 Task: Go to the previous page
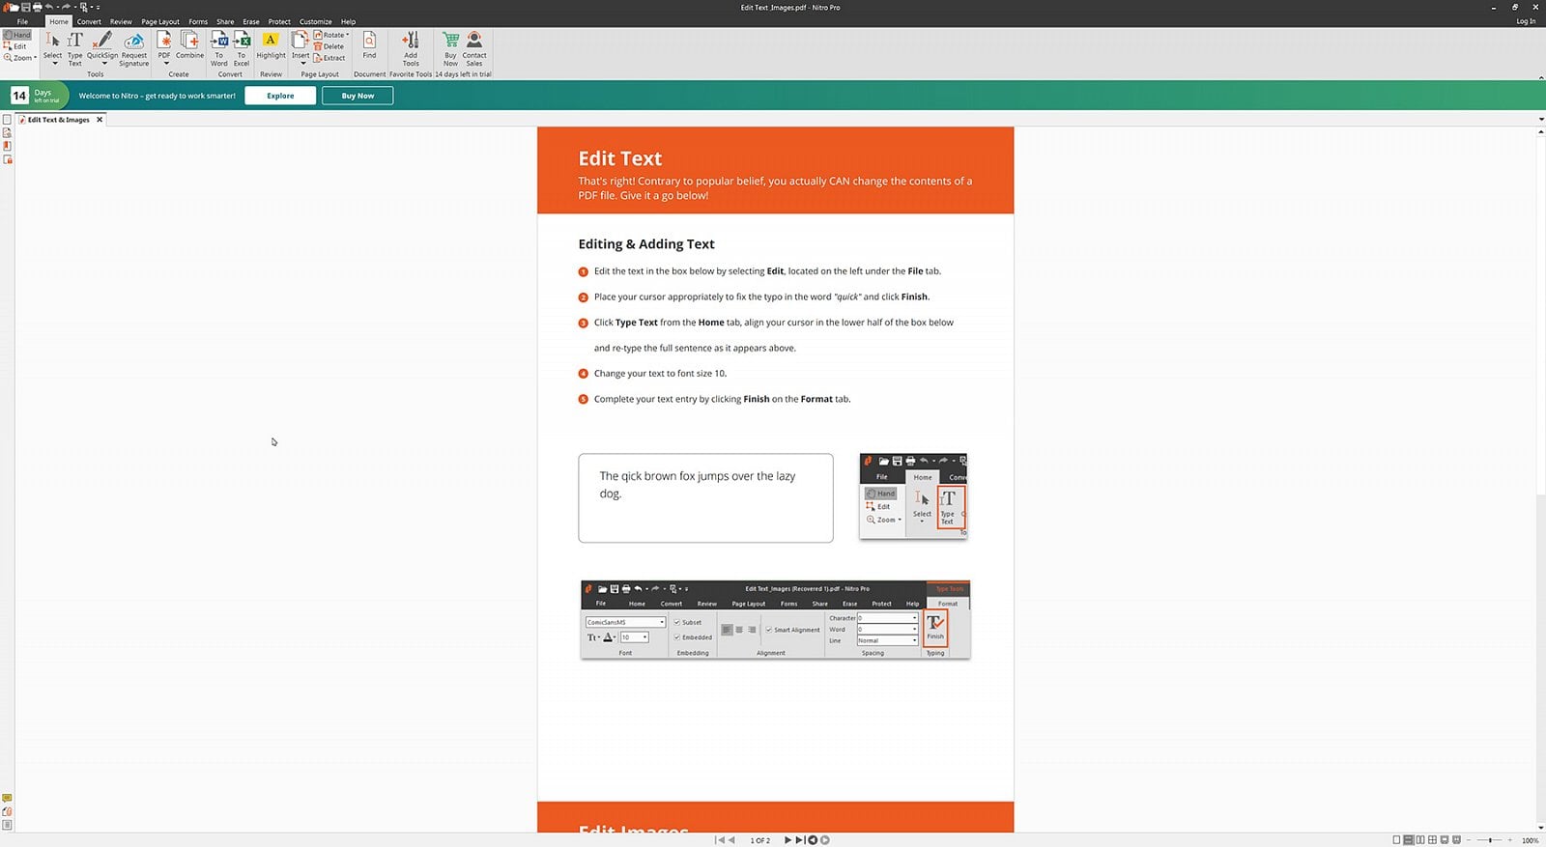coord(730,840)
